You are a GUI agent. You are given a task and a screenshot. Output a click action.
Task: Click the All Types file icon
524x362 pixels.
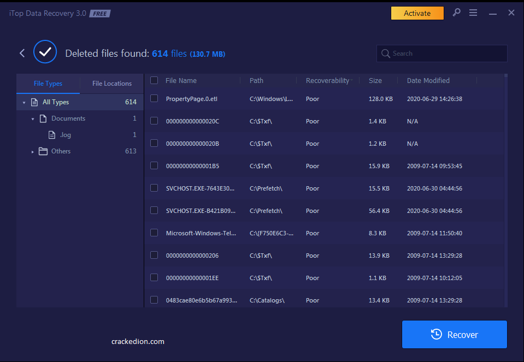point(34,102)
